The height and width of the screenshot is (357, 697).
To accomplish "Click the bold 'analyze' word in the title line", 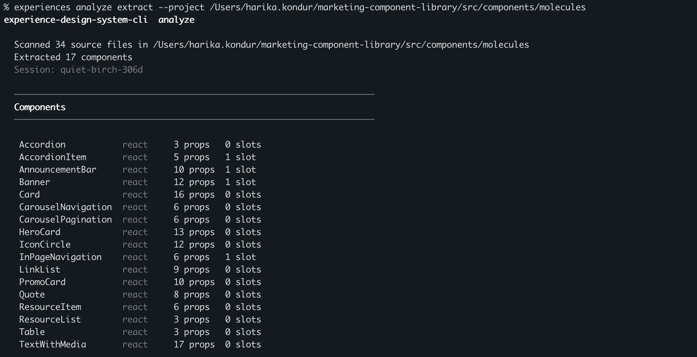I will [176, 20].
